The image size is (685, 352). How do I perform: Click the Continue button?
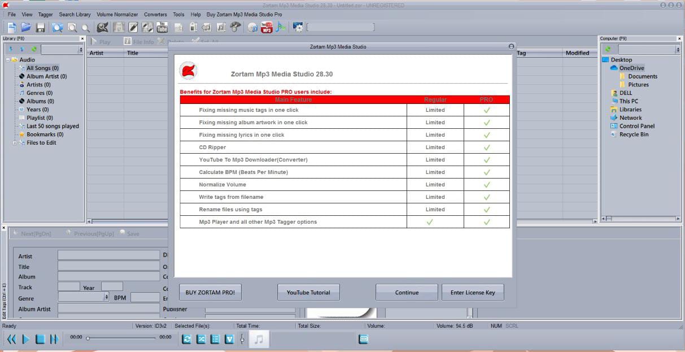click(407, 293)
